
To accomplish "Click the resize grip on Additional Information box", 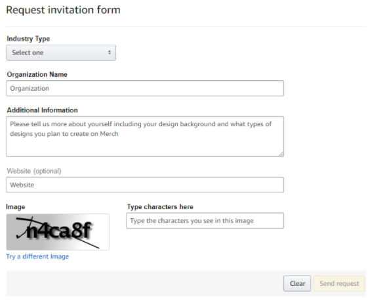I will pyautogui.click(x=281, y=154).
